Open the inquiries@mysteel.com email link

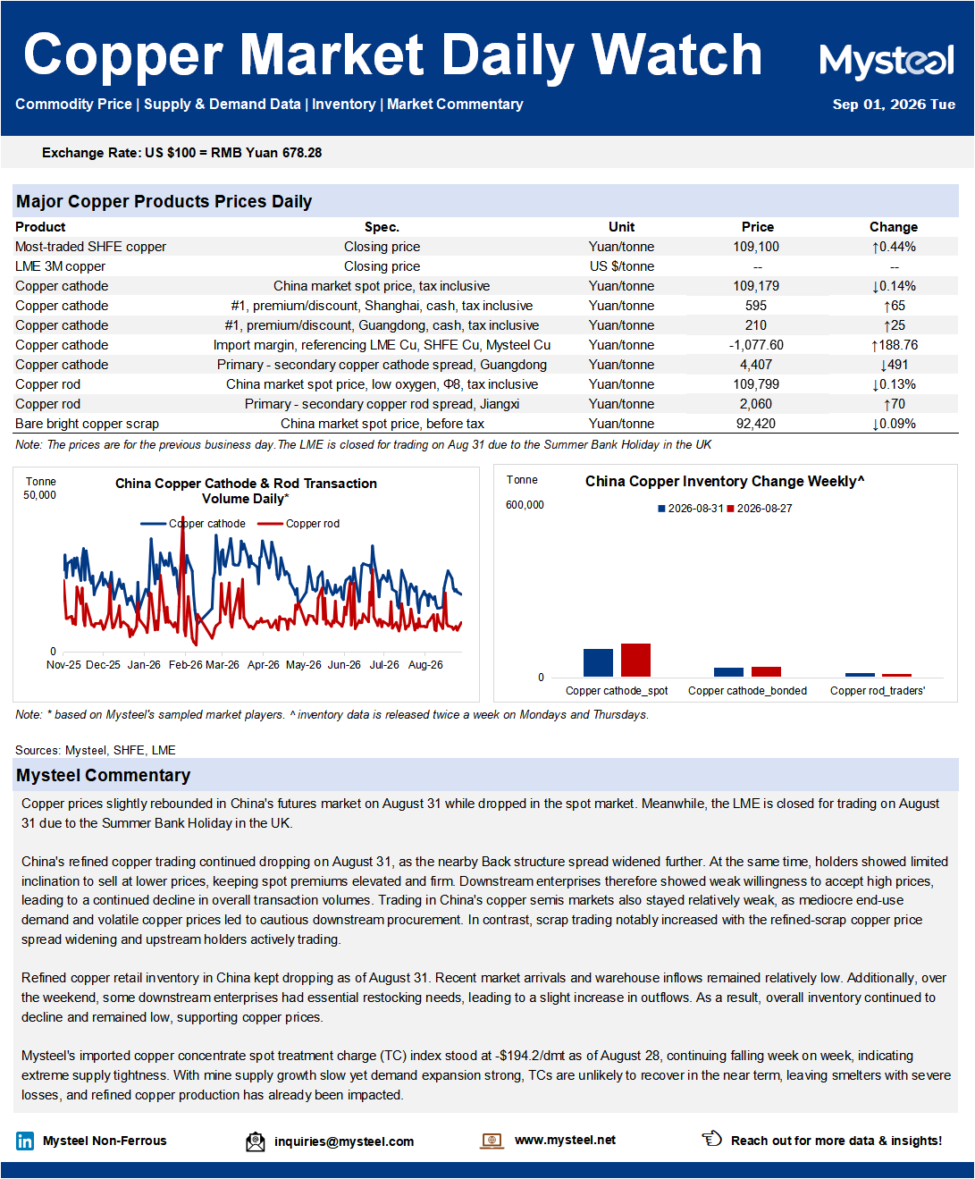point(344,1141)
